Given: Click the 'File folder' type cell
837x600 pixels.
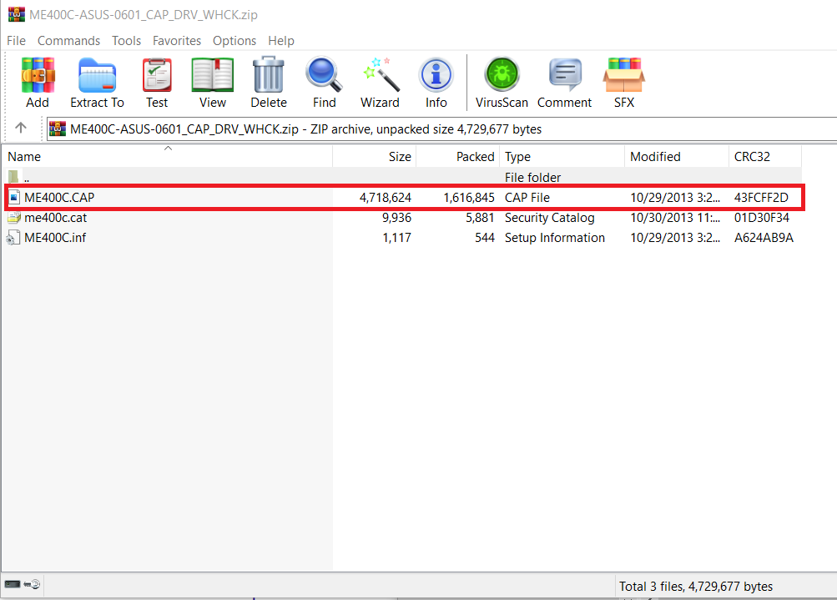Looking at the screenshot, I should click(532, 177).
